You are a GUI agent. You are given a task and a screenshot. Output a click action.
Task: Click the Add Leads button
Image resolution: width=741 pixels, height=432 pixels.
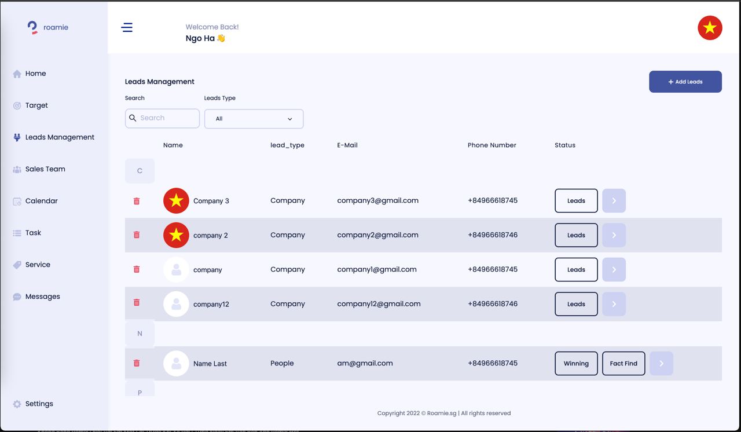[685, 82]
